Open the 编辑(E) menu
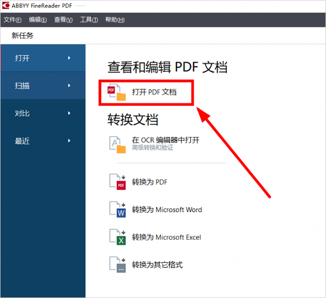Viewport: 326px width, 298px height. tap(38, 20)
